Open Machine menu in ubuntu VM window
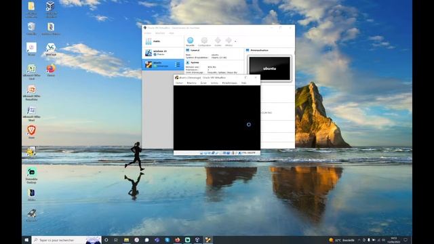Viewport: 434px width, 244px height. pyautogui.click(x=191, y=83)
